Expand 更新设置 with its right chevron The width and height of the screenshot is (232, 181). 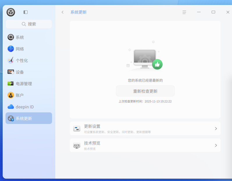click(x=216, y=129)
